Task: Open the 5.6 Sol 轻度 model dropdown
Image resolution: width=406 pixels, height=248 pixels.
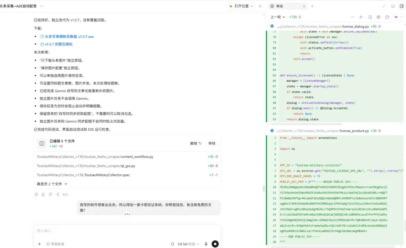Action: click(188, 244)
